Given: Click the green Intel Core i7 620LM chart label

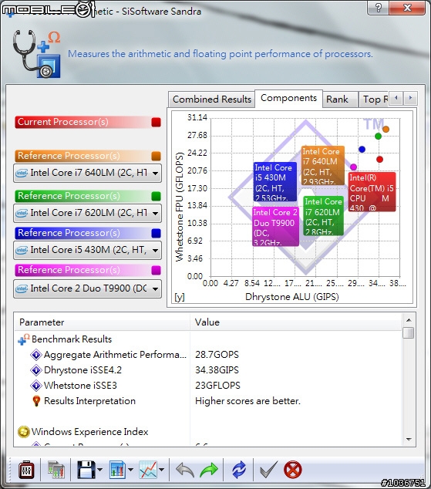Looking at the screenshot, I should click(x=324, y=216).
